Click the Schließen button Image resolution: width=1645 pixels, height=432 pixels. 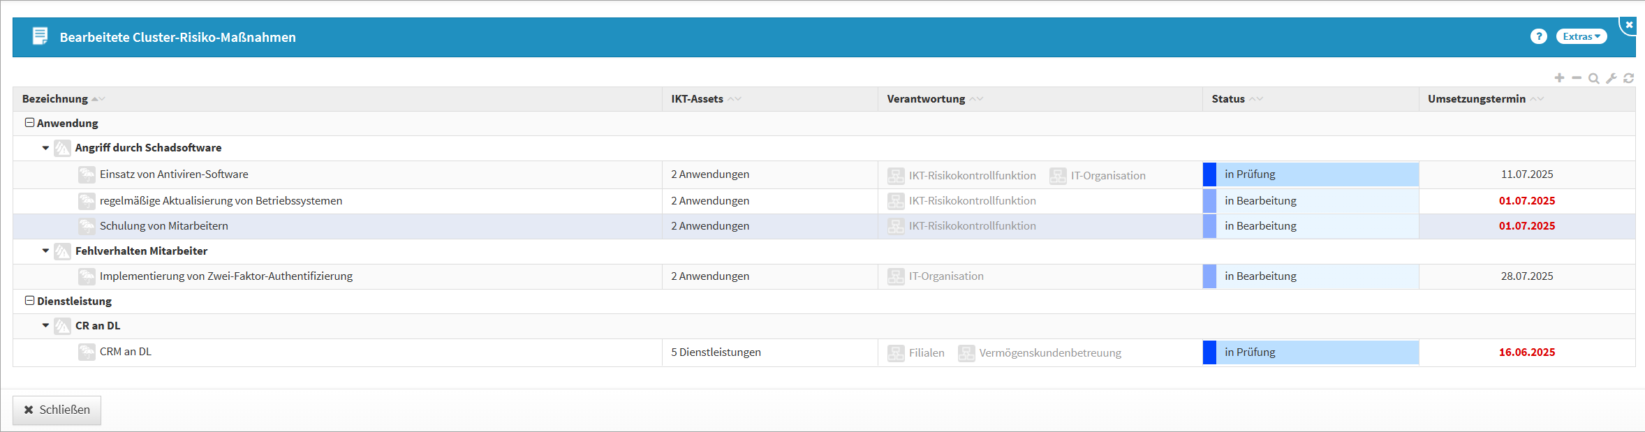click(x=57, y=410)
